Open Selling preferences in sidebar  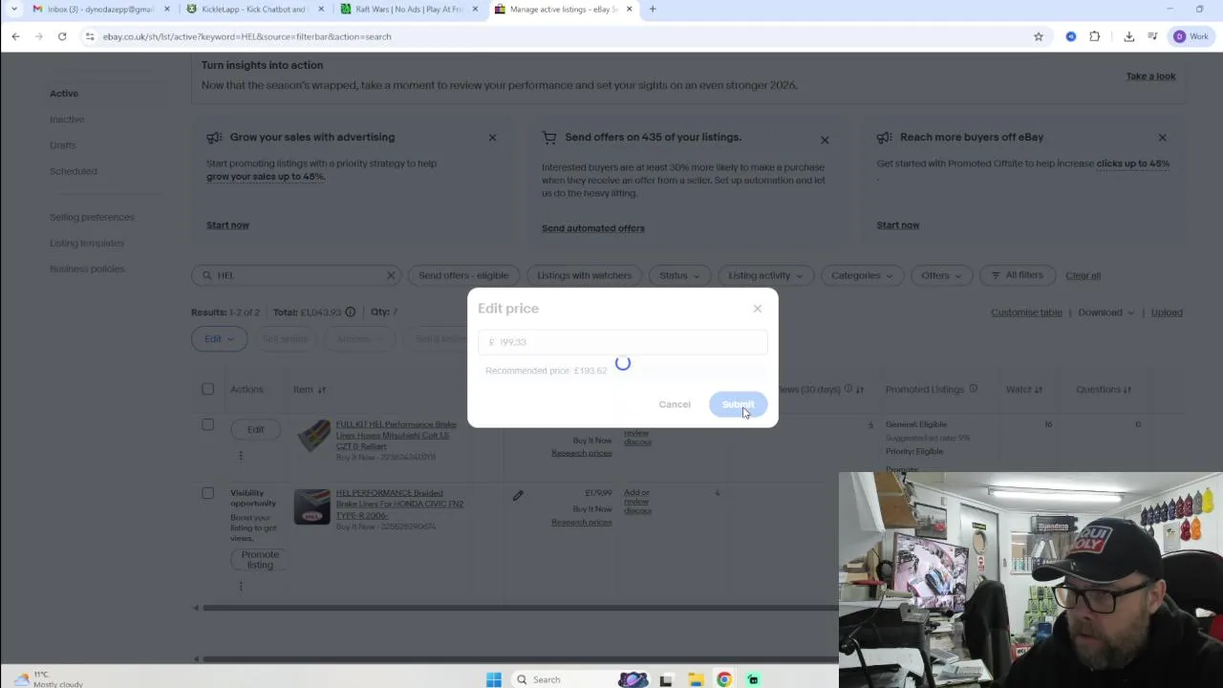point(92,217)
